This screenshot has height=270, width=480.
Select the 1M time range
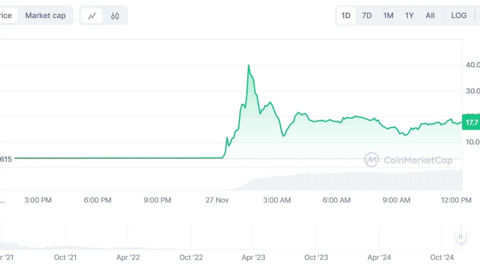click(x=388, y=15)
